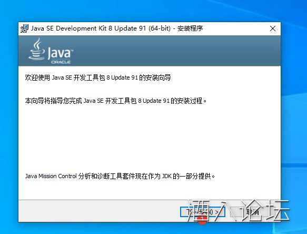This screenshot has width=307, height=234.
Task: Click the 本向导将指导您完成 description sentence
Action: click(116, 101)
